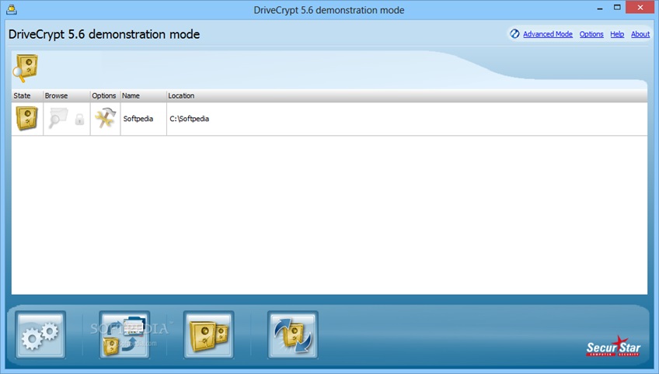Click the SecurStar logo
Viewport: 659px width, 374px height.
[613, 346]
